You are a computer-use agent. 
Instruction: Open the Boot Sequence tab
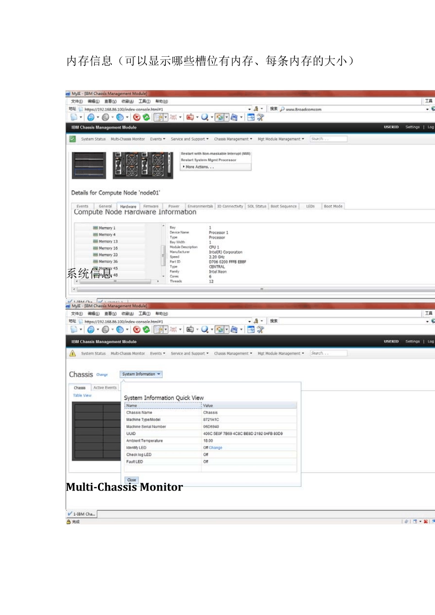coord(283,206)
